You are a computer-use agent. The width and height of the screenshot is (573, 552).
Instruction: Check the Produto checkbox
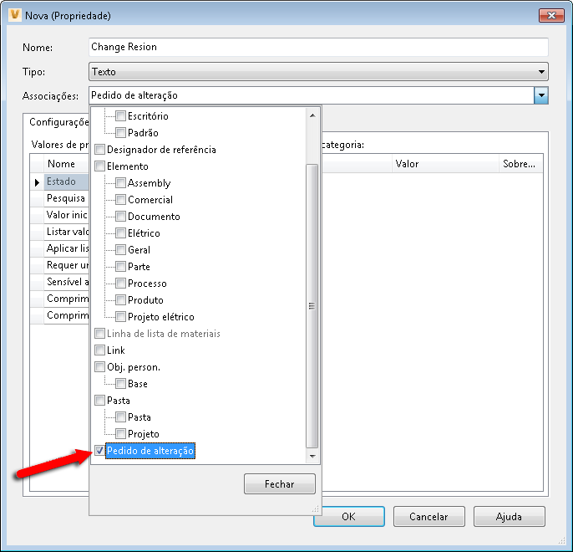pos(120,300)
